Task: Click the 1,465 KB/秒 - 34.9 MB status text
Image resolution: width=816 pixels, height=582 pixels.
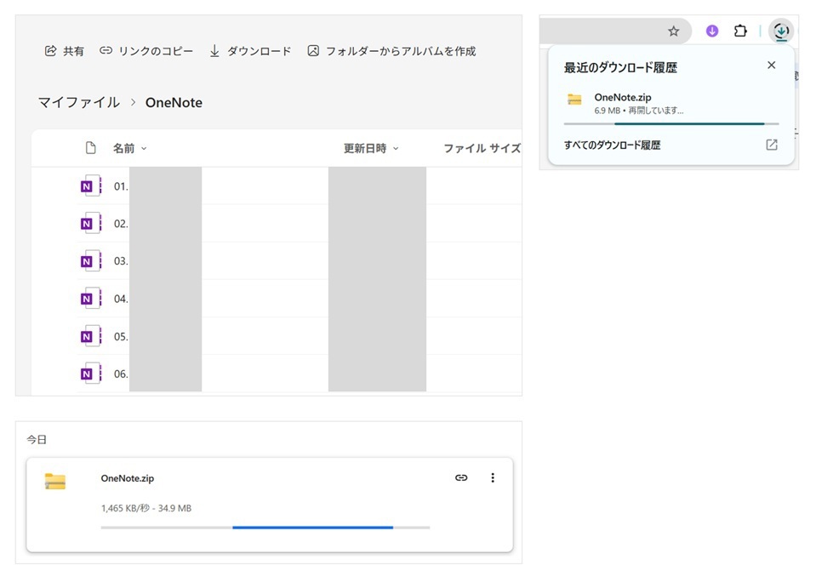Action: click(146, 508)
